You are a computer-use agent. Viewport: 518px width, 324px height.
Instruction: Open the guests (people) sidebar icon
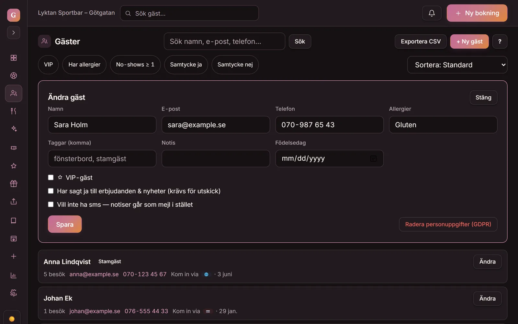click(x=14, y=93)
